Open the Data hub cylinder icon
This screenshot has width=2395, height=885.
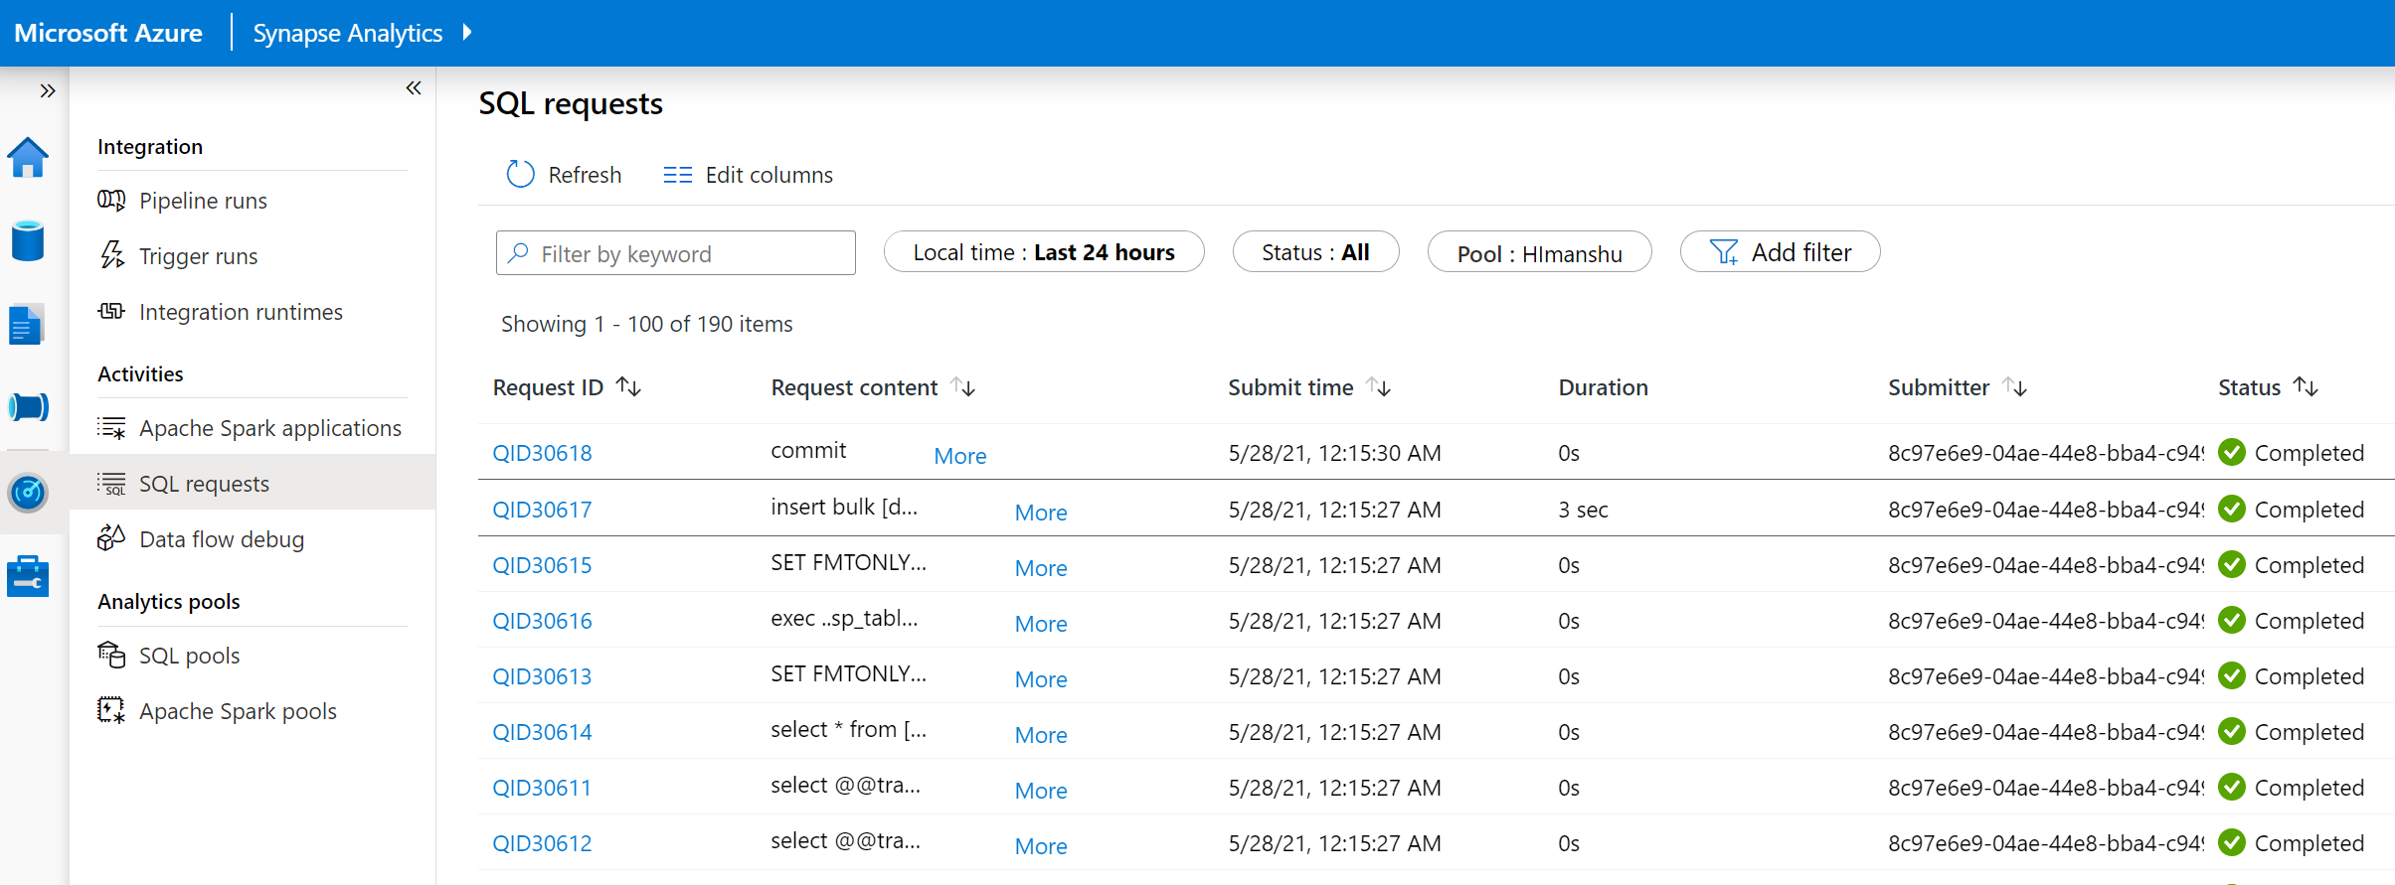(28, 240)
